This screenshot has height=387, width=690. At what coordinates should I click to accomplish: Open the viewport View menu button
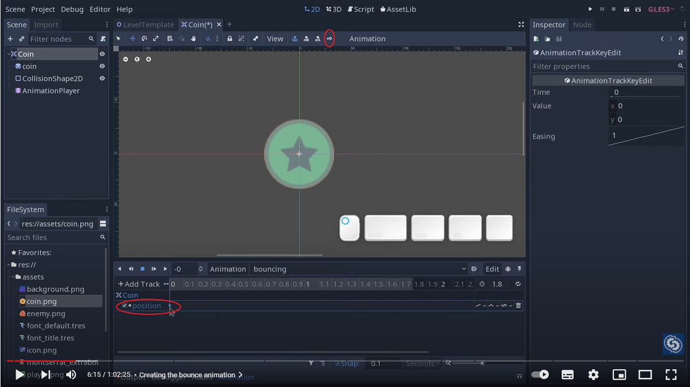click(x=275, y=39)
